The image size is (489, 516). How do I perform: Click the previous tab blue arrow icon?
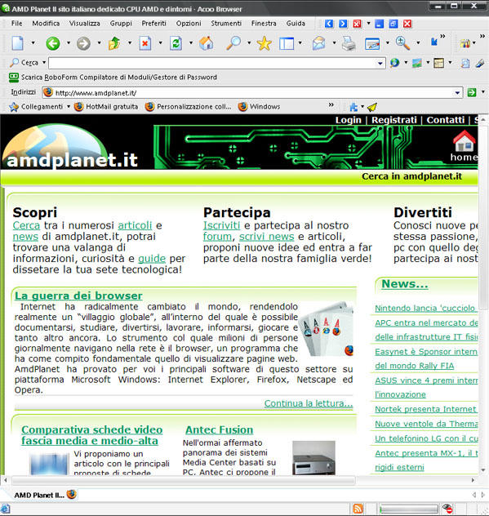[x=329, y=24]
